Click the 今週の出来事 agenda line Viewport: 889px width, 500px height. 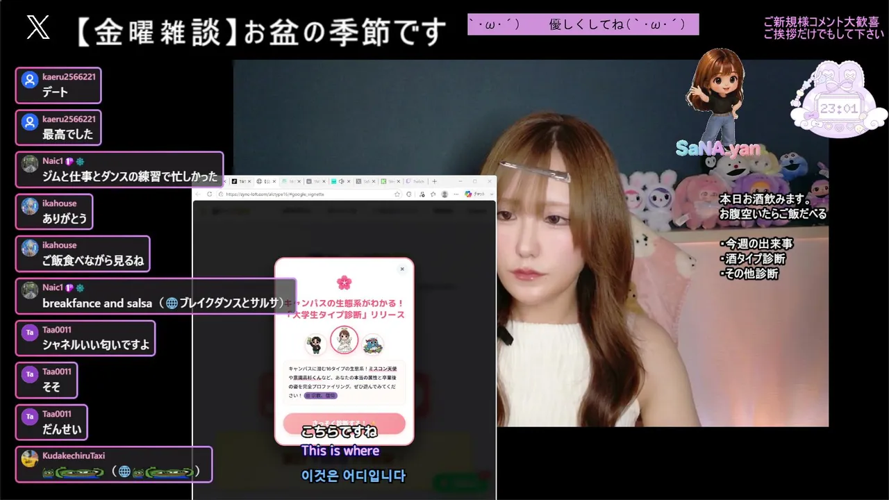tap(756, 244)
